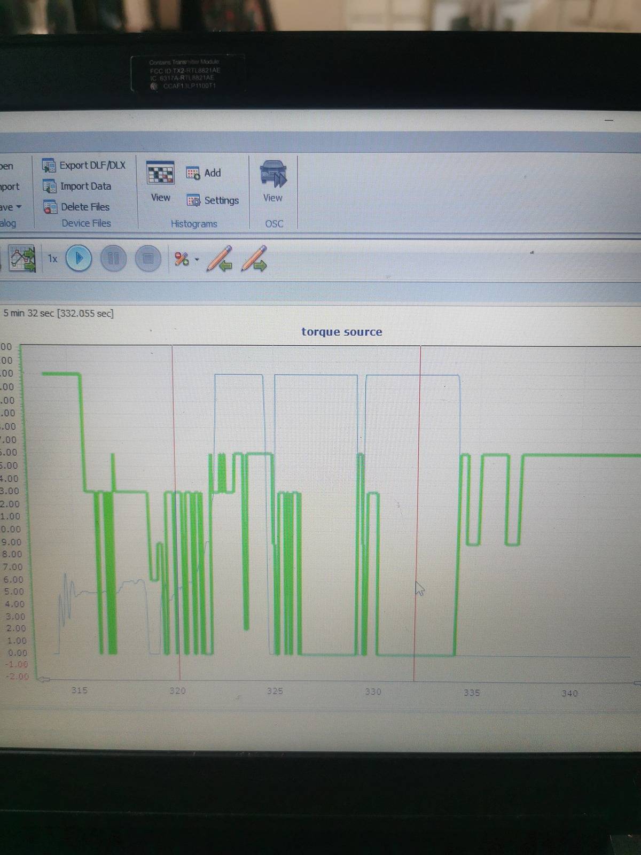Add a new histogram
Screen dimensions: 641x855
[204, 173]
